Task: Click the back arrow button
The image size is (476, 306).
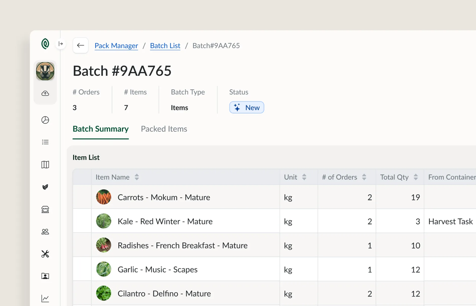Action: coord(81,45)
